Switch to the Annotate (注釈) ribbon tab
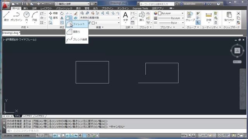 tap(34, 8)
